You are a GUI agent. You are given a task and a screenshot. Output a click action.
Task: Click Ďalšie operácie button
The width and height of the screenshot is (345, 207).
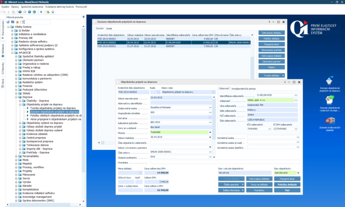coord(231,185)
